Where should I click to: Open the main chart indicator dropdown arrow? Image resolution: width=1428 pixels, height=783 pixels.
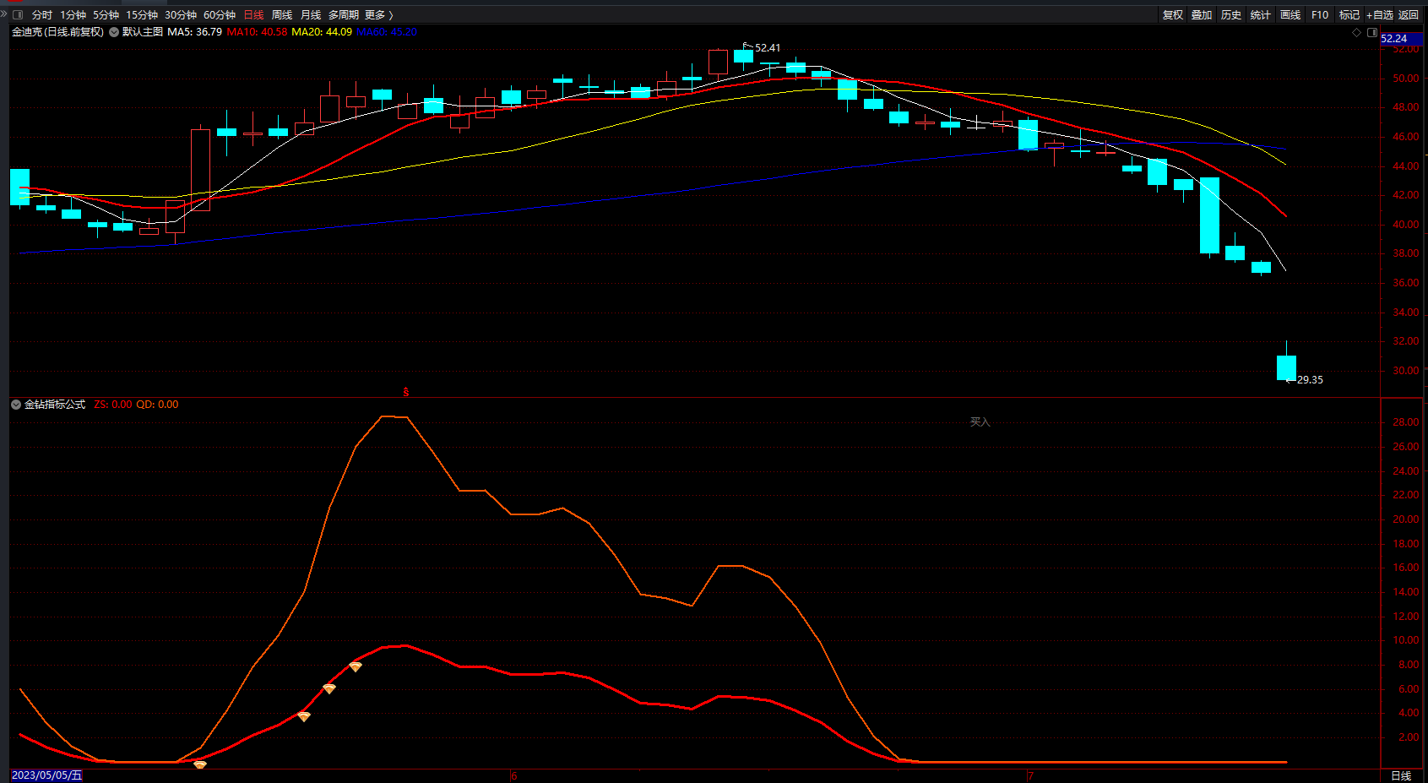(114, 32)
